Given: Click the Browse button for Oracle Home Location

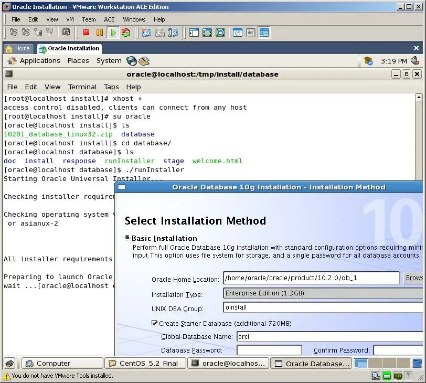Looking at the screenshot, I should pos(417,278).
